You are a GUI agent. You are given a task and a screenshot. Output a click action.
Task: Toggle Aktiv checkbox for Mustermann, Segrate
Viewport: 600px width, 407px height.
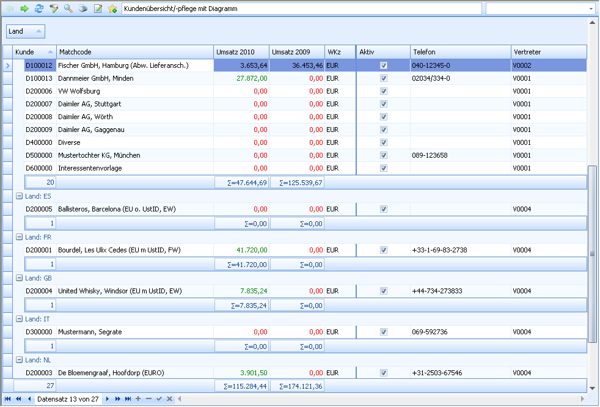[x=384, y=332]
